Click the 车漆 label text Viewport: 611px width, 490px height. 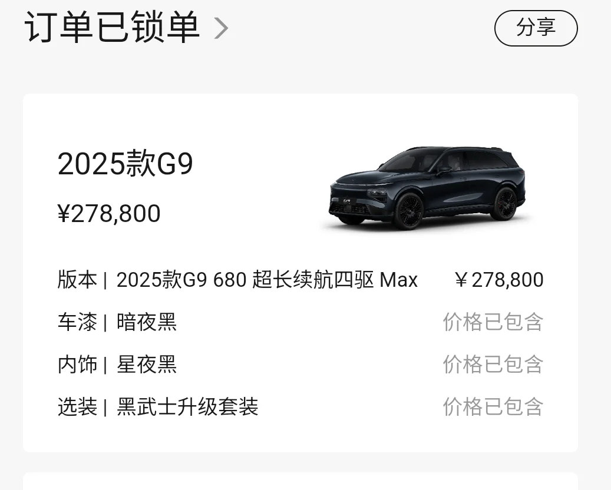(x=77, y=322)
